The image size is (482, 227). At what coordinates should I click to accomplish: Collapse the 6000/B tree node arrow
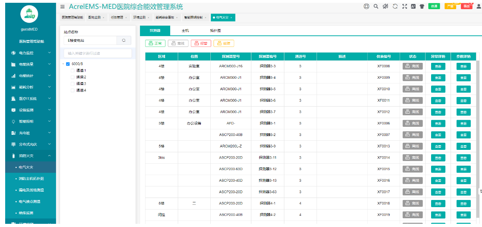[x=63, y=64]
